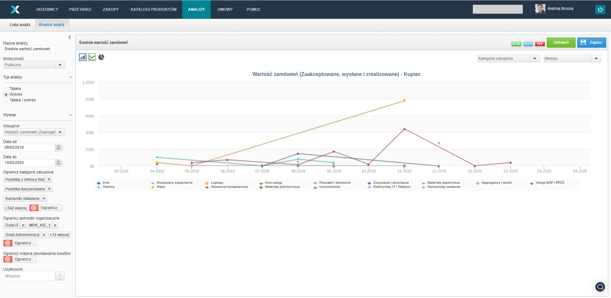The height and width of the screenshot is (298, 611).
Task: Switch to bar chart view icon
Action: [x=83, y=57]
